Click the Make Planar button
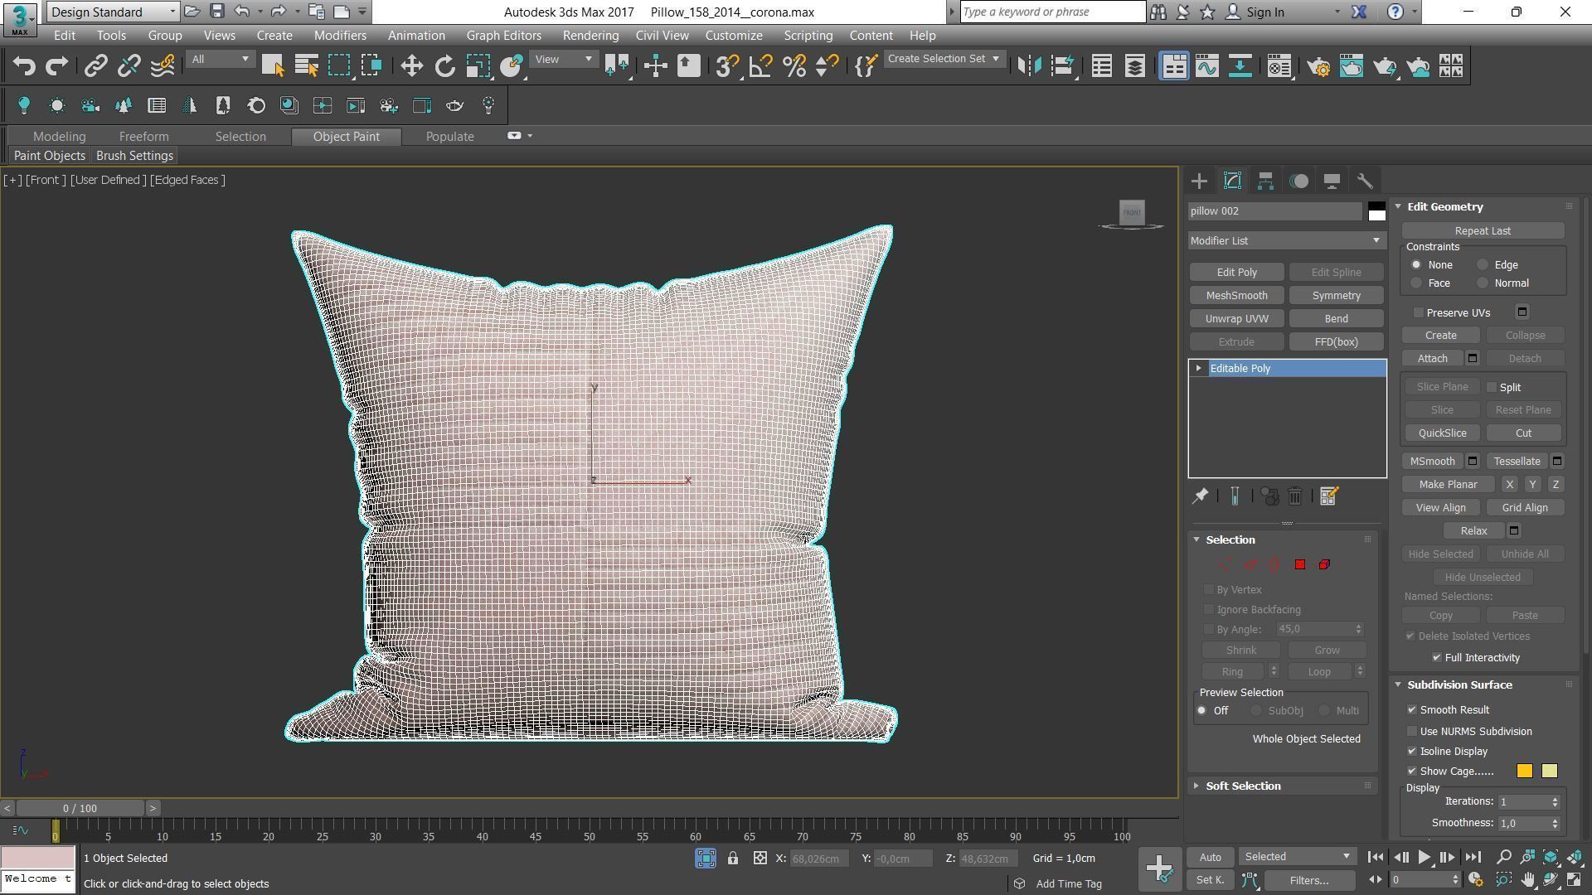1592x895 pixels. (x=1448, y=485)
